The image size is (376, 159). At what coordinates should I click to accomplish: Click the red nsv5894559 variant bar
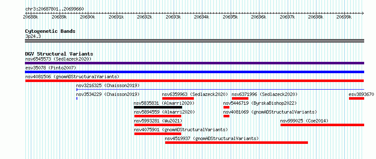(158, 116)
